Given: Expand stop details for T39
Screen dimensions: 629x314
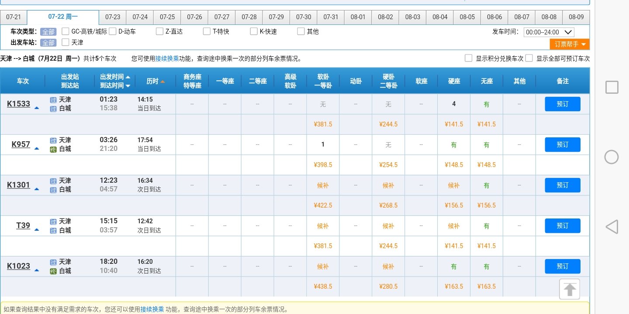Looking at the screenshot, I should coord(37,229).
